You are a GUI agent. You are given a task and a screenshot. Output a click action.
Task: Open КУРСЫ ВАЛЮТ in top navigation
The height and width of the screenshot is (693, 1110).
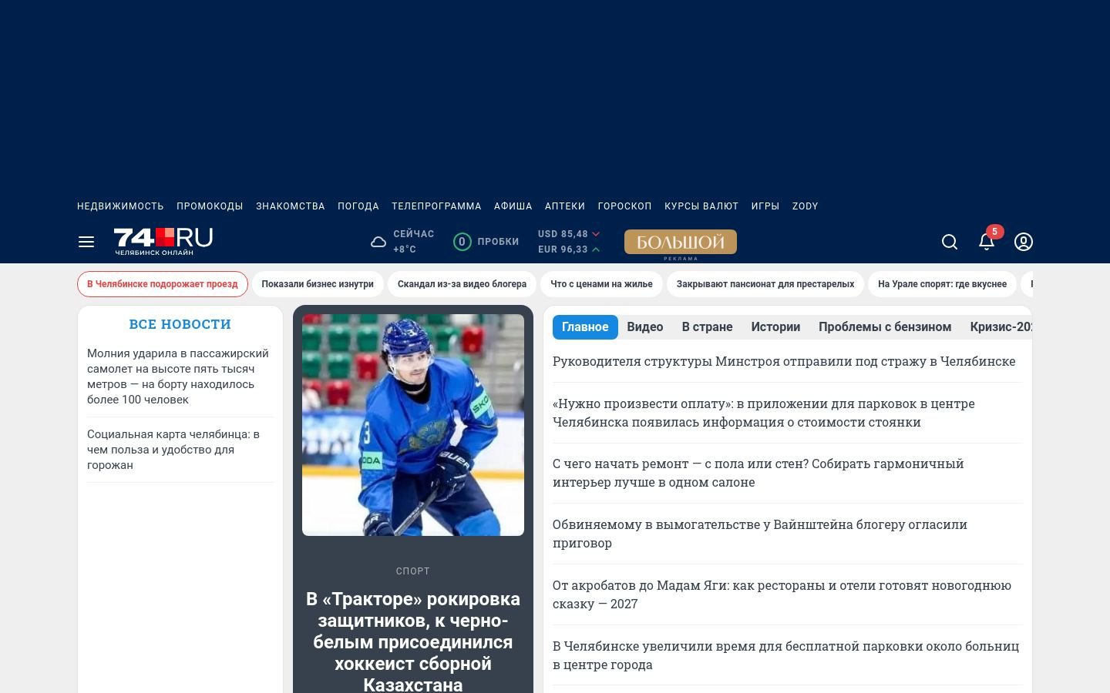coord(701,206)
